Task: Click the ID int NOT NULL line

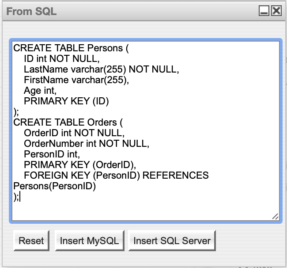Action: tap(62, 59)
